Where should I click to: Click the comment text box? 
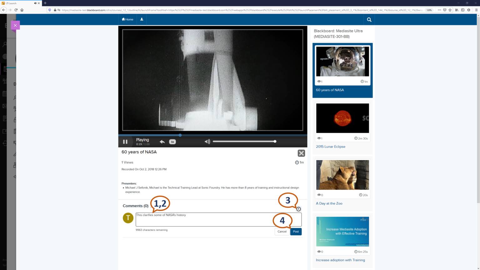click(x=218, y=219)
